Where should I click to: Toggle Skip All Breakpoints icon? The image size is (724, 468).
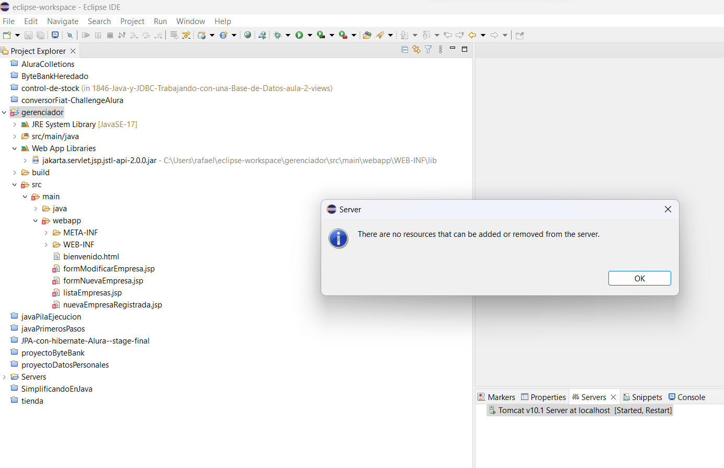pyautogui.click(x=69, y=35)
